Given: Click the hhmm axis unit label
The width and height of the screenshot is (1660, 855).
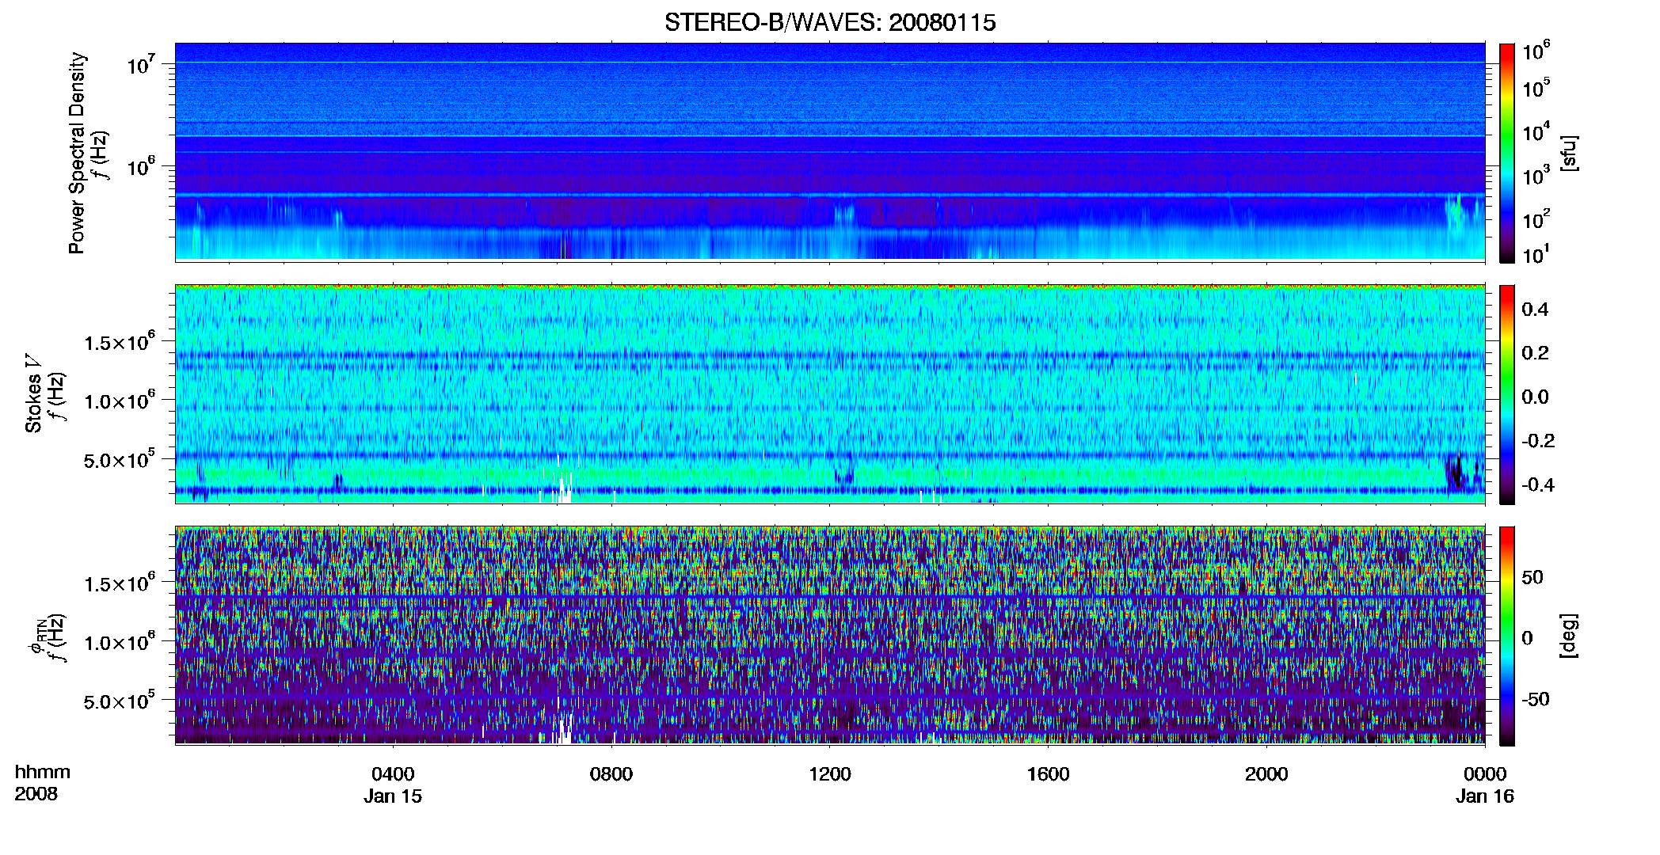Looking at the screenshot, I should tap(43, 772).
